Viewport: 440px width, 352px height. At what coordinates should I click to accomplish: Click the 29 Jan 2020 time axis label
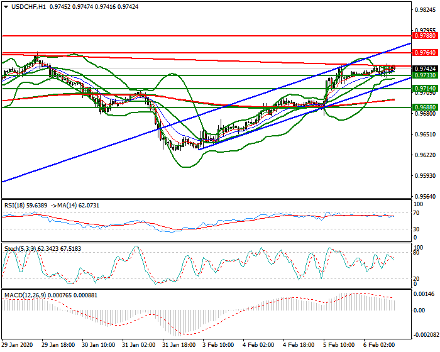coord(18,344)
